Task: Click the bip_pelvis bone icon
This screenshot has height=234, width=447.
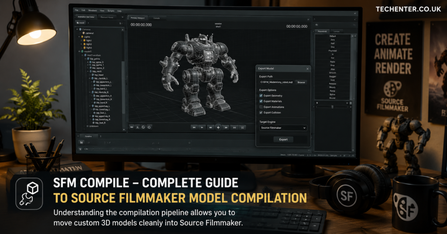Action: pos(88,58)
